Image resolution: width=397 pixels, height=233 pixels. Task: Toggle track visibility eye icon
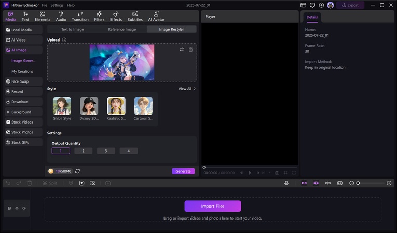pyautogui.click(x=17, y=208)
